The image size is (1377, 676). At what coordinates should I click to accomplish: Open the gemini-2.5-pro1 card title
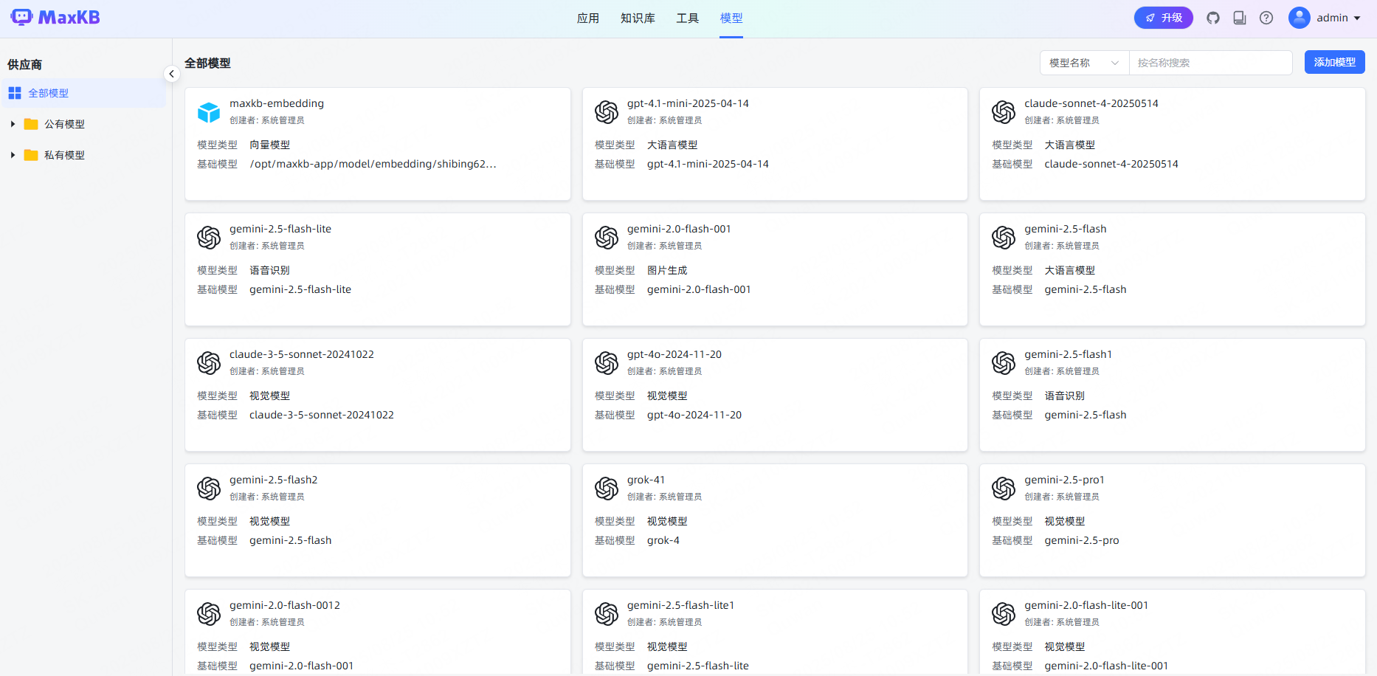point(1064,480)
